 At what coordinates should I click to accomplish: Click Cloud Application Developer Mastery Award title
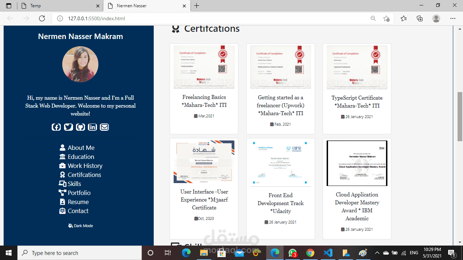point(357,207)
